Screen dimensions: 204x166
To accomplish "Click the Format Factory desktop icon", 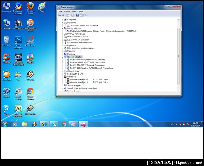I will coord(18,94).
